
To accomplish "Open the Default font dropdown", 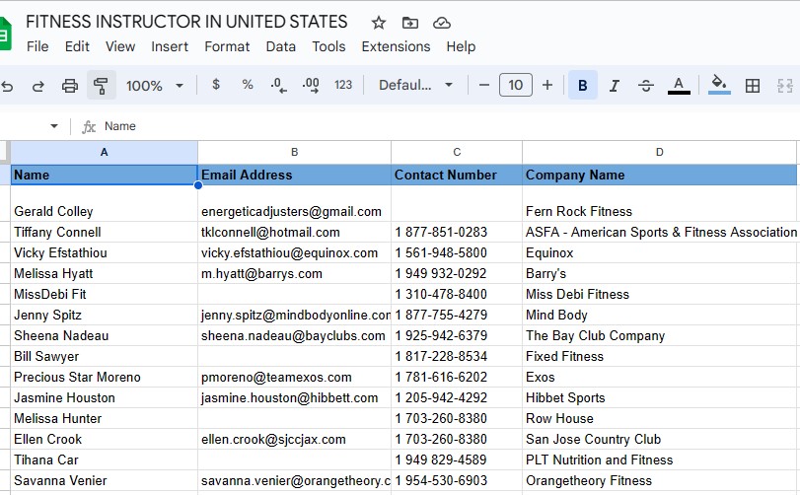I will pos(415,85).
